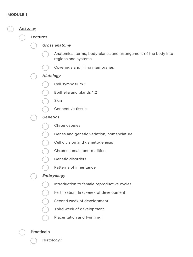Click the MODULE 1 heading
Screen dimensions: 193x257
tap(17, 15)
